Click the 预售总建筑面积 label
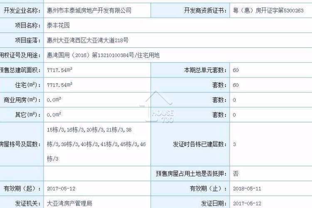Screen dimensions: 312x208 (20, 70)
